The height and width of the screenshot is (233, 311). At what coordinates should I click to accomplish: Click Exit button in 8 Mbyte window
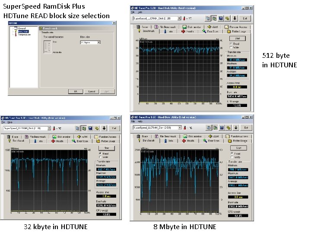coord(246,128)
